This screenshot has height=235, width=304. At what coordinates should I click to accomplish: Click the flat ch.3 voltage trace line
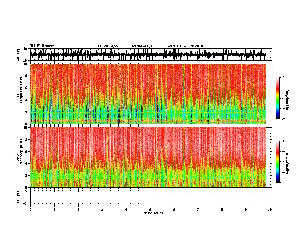[148, 197]
